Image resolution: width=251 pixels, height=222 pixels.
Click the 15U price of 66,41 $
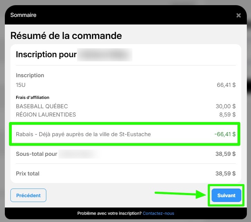click(226, 85)
